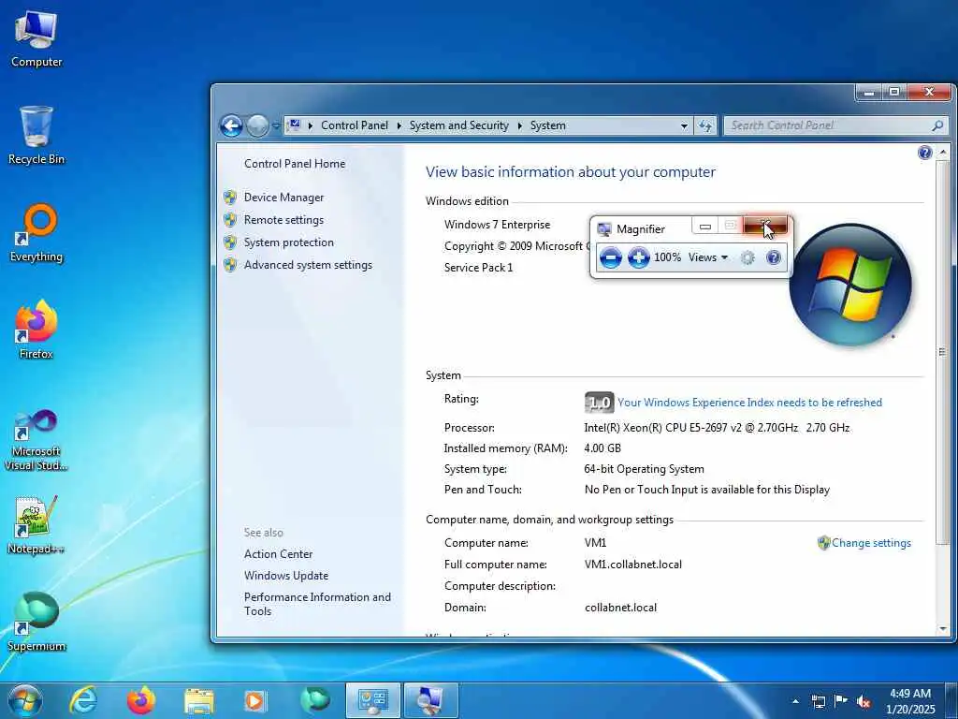Select Microsoft Visual Studio desktop shortcut
958x719 pixels.
[x=36, y=440]
